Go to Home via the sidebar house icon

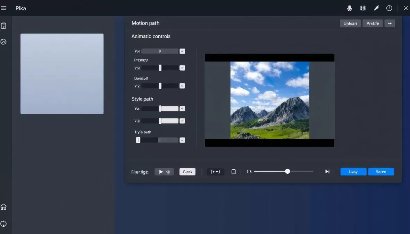tap(4, 207)
